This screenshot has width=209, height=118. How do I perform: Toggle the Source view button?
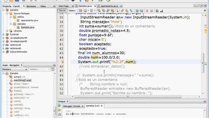(62, 10)
